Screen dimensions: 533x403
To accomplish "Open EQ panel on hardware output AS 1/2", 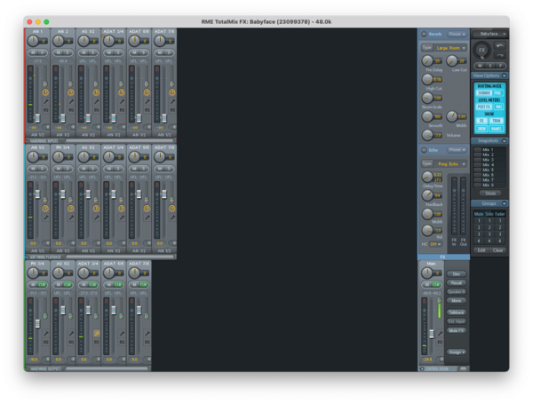I will pos(71,342).
